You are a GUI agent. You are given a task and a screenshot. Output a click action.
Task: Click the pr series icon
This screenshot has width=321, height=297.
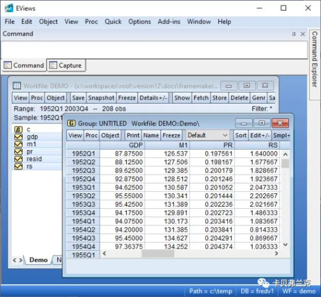pyautogui.click(x=18, y=152)
